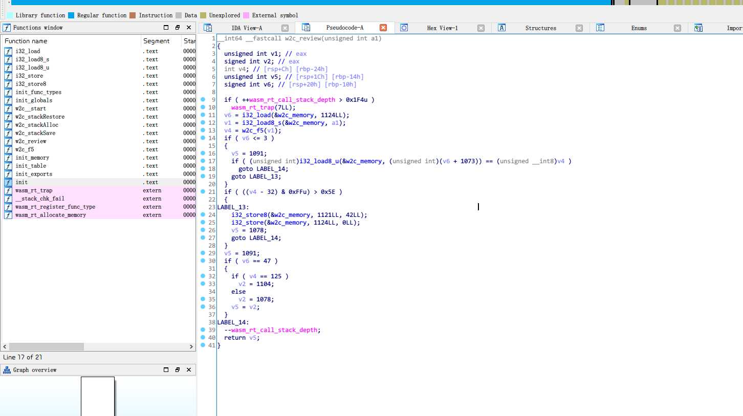Click the External symbol legend swatch
The image size is (743, 416).
point(246,15)
